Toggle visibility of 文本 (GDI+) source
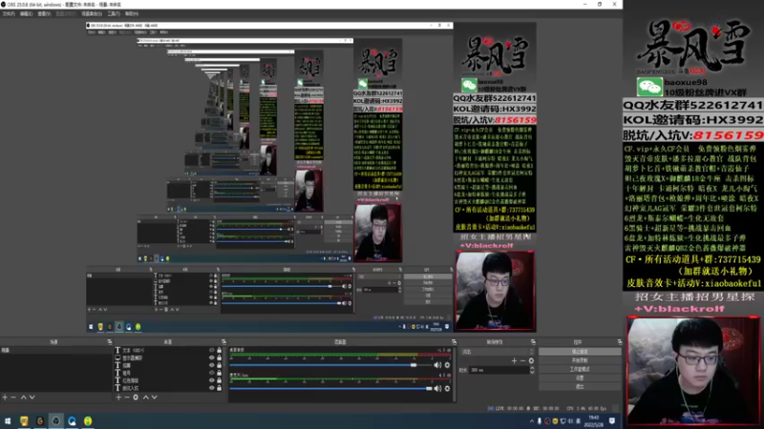 211,350
